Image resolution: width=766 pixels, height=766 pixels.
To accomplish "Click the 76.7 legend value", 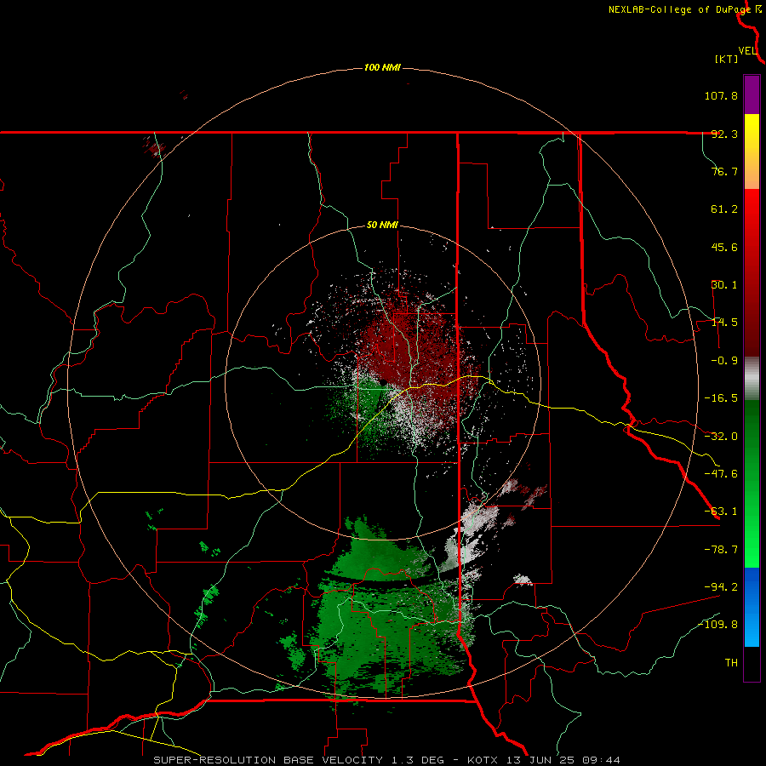I will coord(724,171).
